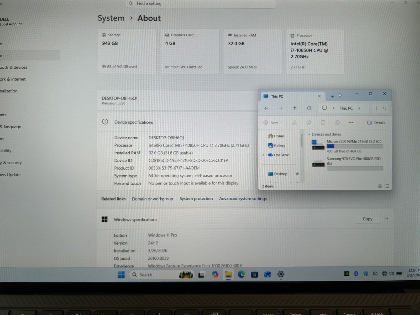Select Desktop in navigation pane
The image size is (420, 315).
(278, 174)
